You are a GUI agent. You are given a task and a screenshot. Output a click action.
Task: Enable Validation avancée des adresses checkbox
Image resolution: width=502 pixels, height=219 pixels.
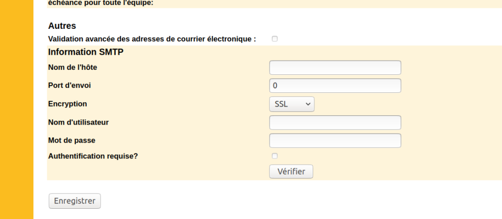(x=275, y=39)
